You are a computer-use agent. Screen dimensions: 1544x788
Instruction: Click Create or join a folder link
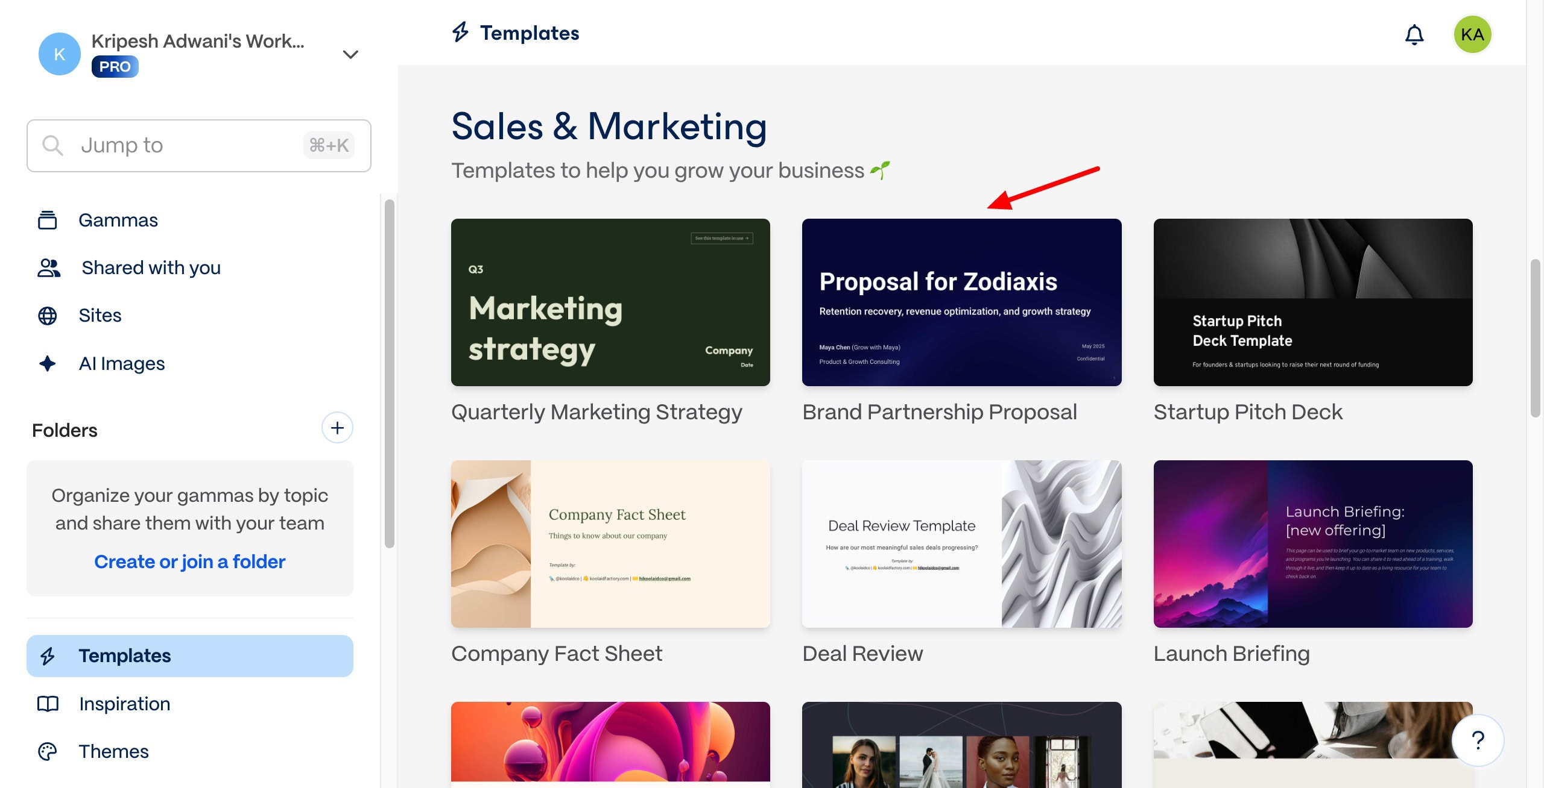(189, 561)
